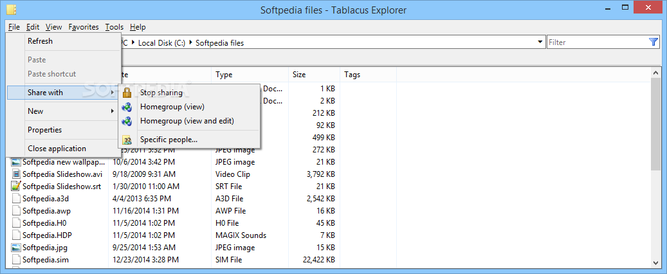667x274 pixels.
Task: Select the Softpedia.a3d file name
Action: pos(46,199)
